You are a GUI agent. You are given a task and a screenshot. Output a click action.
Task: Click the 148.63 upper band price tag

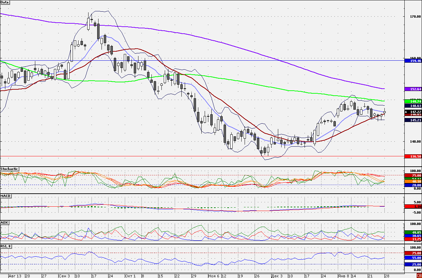(x=413, y=106)
